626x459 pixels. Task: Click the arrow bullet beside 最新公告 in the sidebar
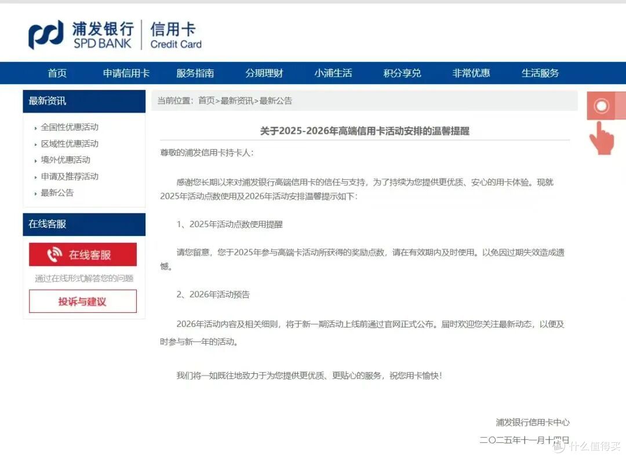[35, 194]
